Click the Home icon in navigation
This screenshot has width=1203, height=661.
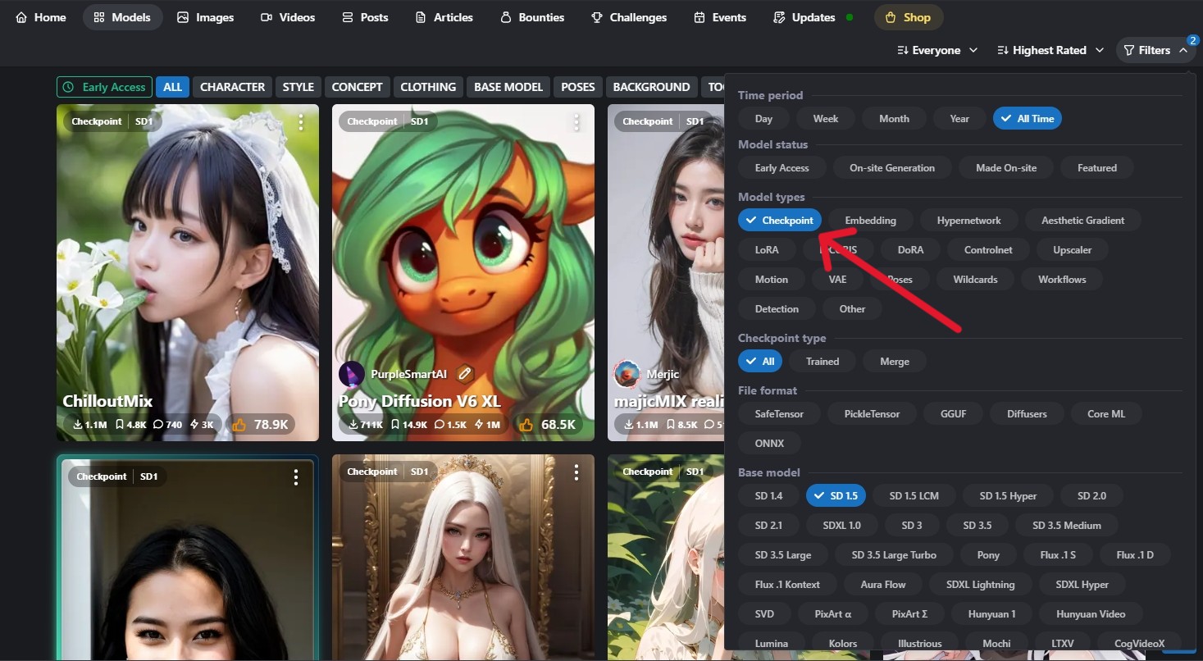[21, 17]
